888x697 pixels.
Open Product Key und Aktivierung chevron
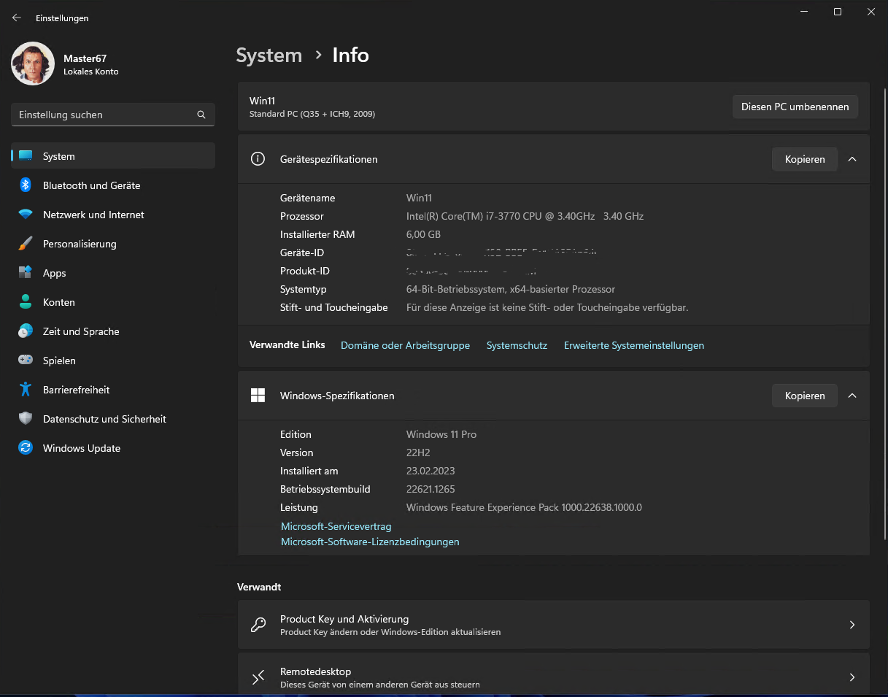tap(852, 625)
